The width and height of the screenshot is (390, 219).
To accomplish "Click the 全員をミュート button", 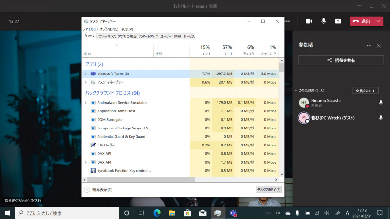I will pyautogui.click(x=365, y=91).
